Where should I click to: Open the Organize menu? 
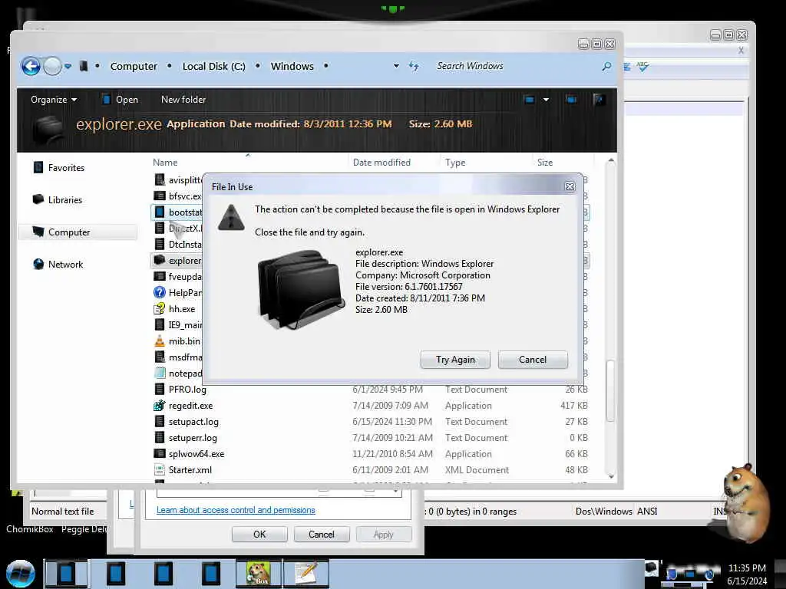(x=54, y=100)
